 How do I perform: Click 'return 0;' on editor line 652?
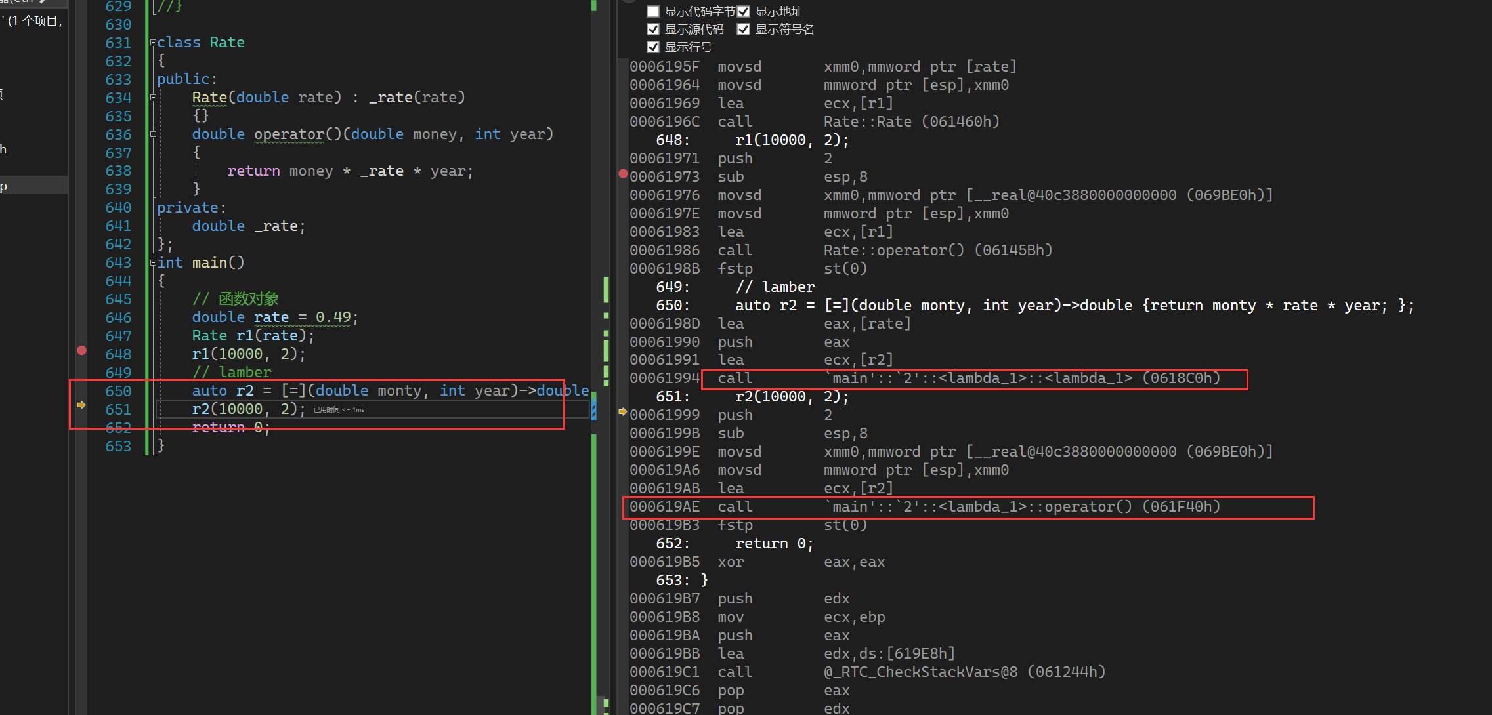231,428
